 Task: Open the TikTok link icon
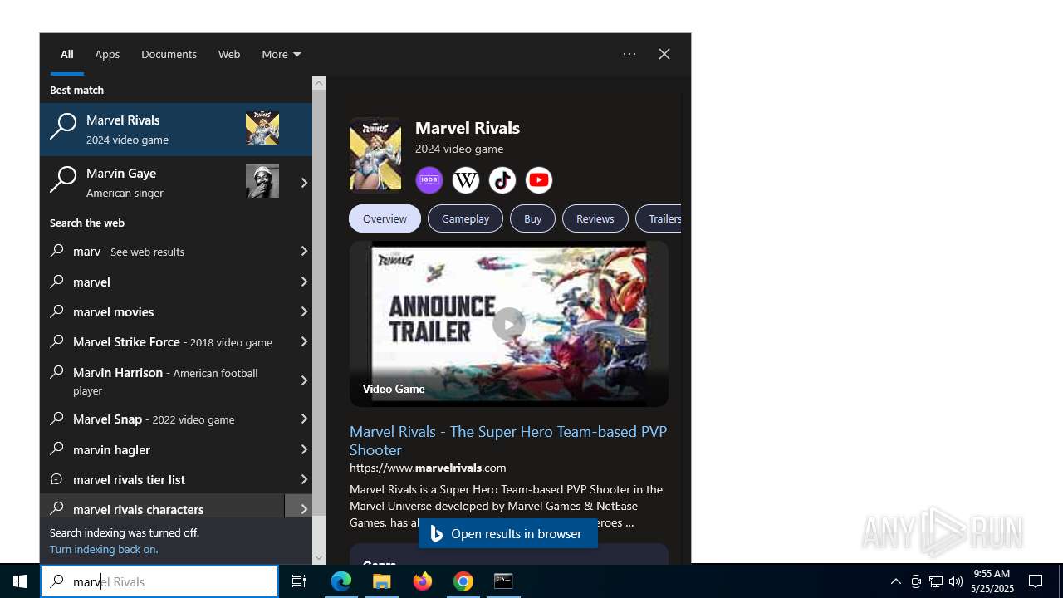click(502, 180)
